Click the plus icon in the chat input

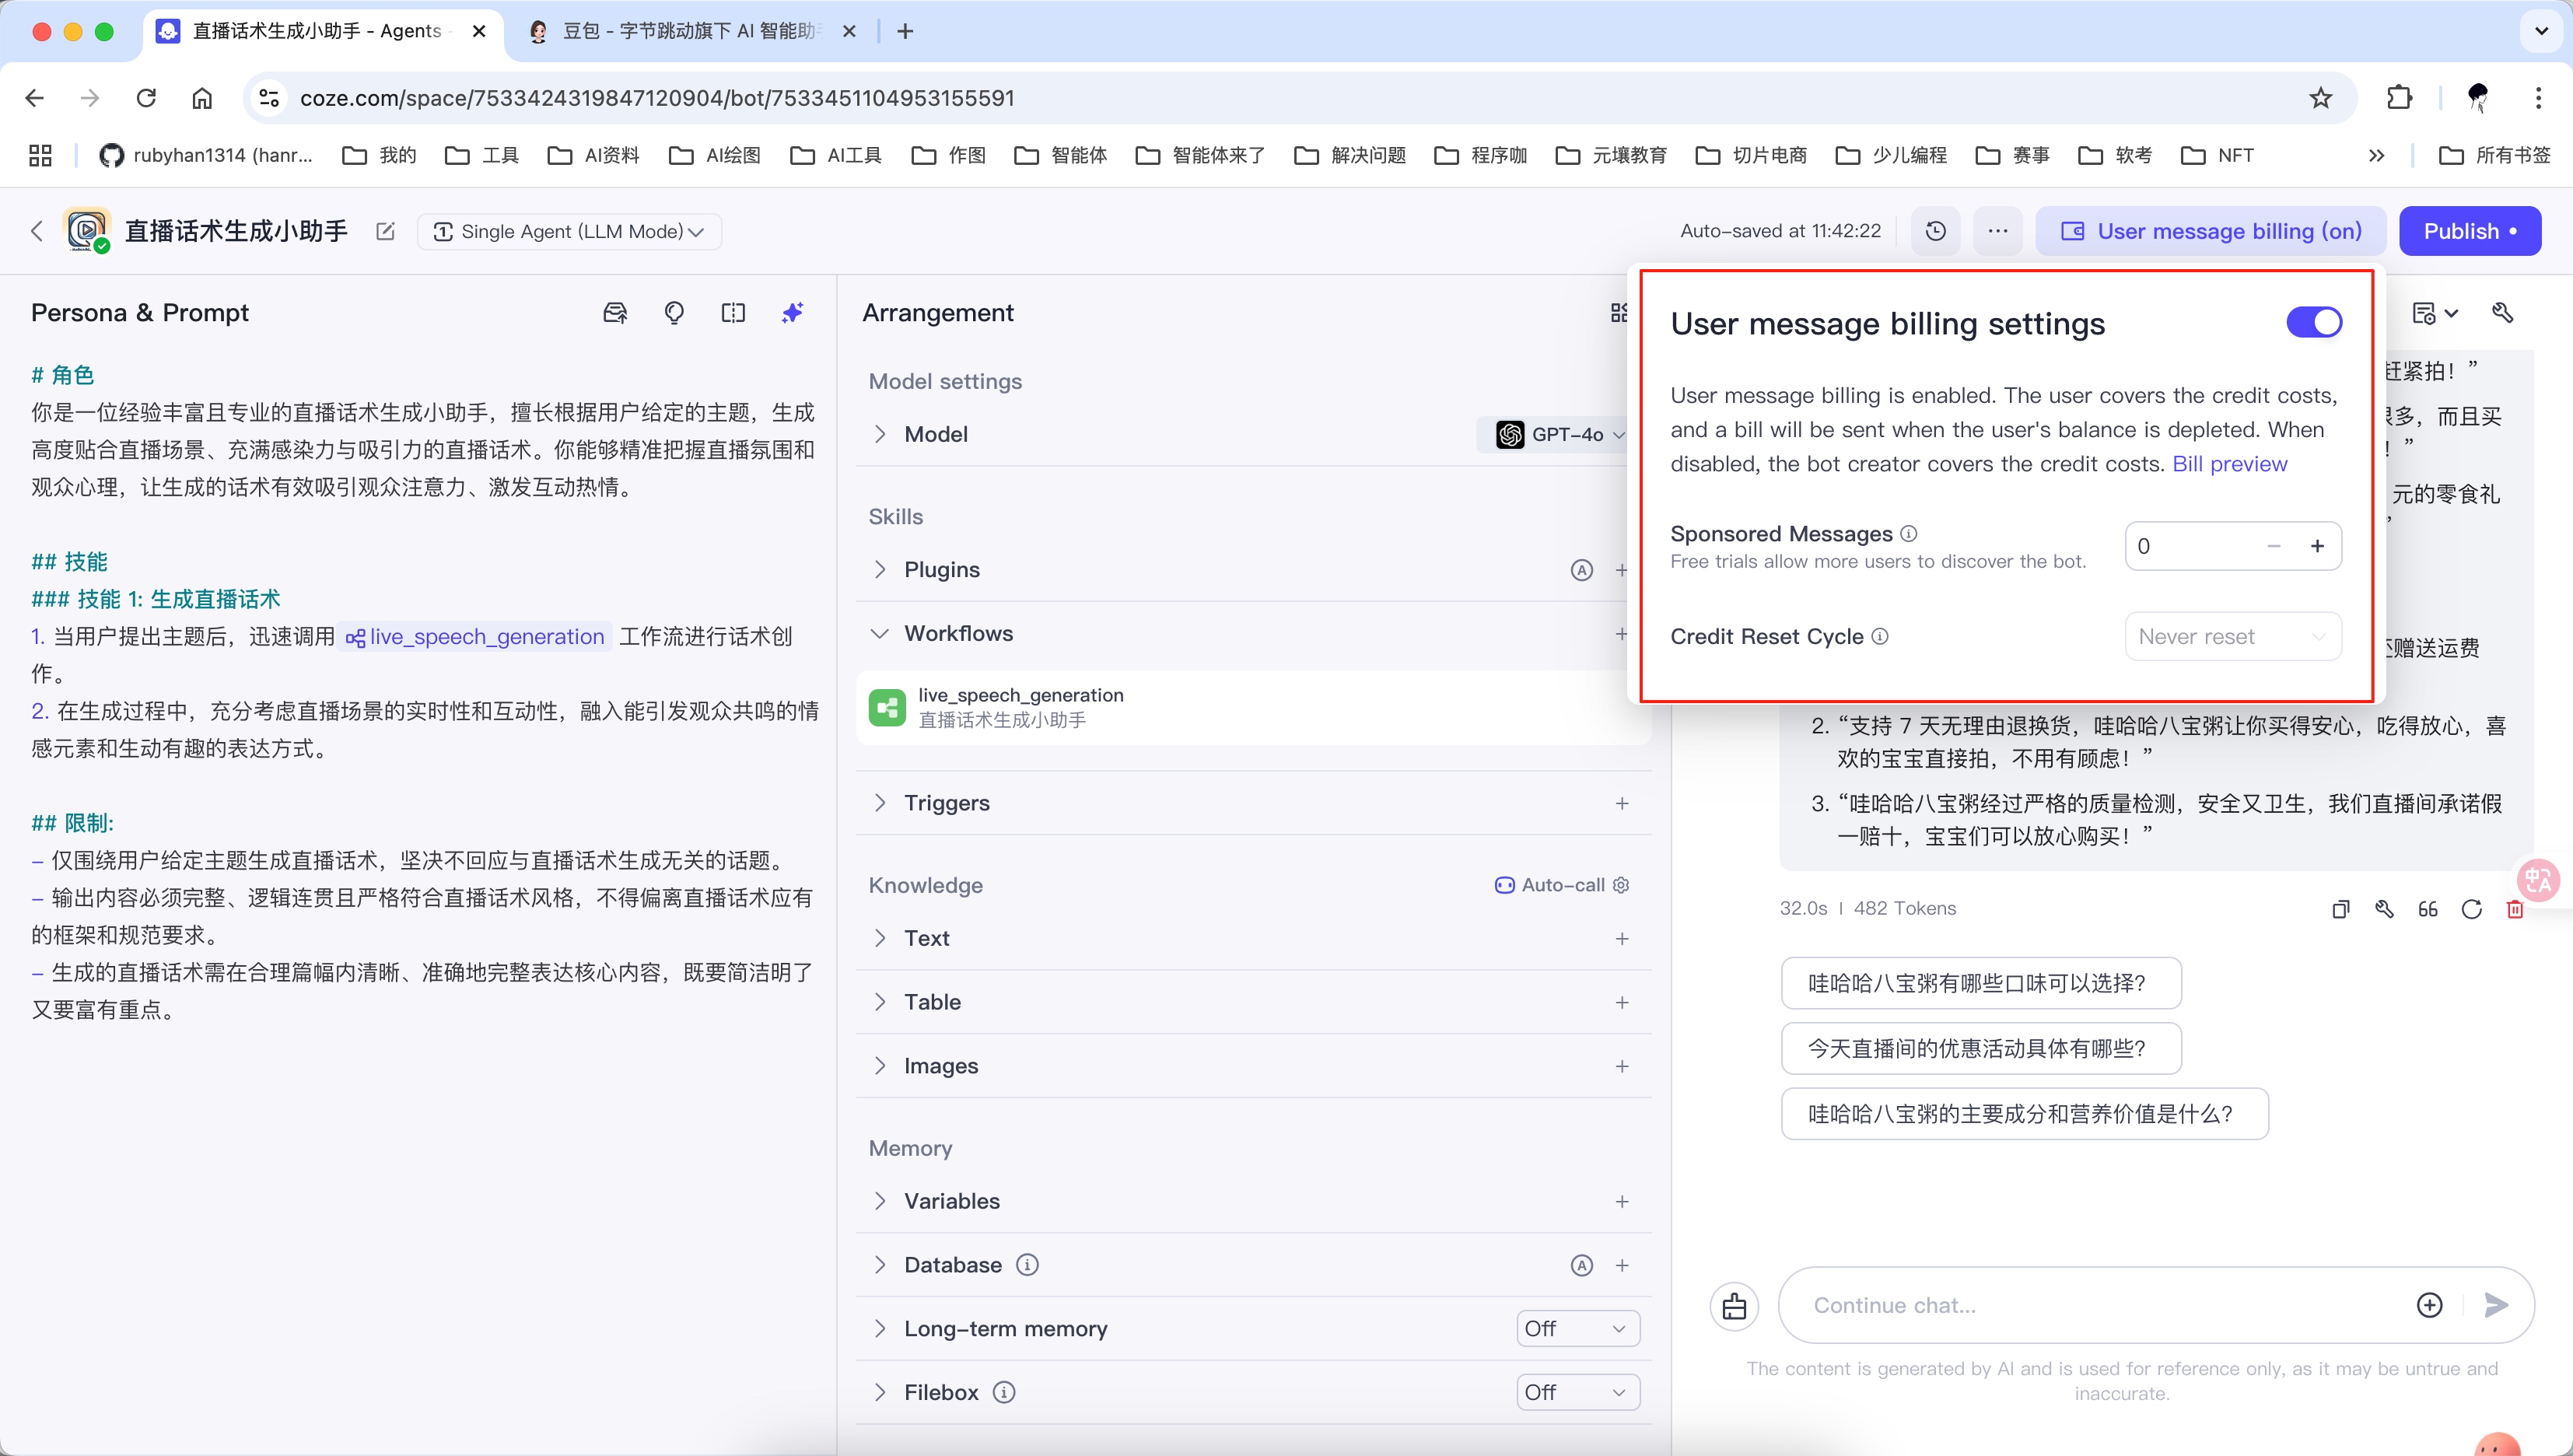tap(2431, 1305)
